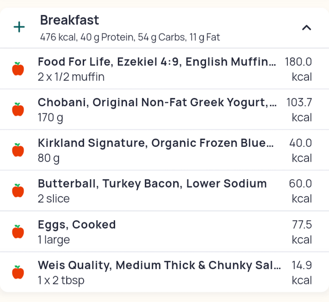Tap the 476 kcal macro summary line
This screenshot has width=329, height=302.
point(130,37)
